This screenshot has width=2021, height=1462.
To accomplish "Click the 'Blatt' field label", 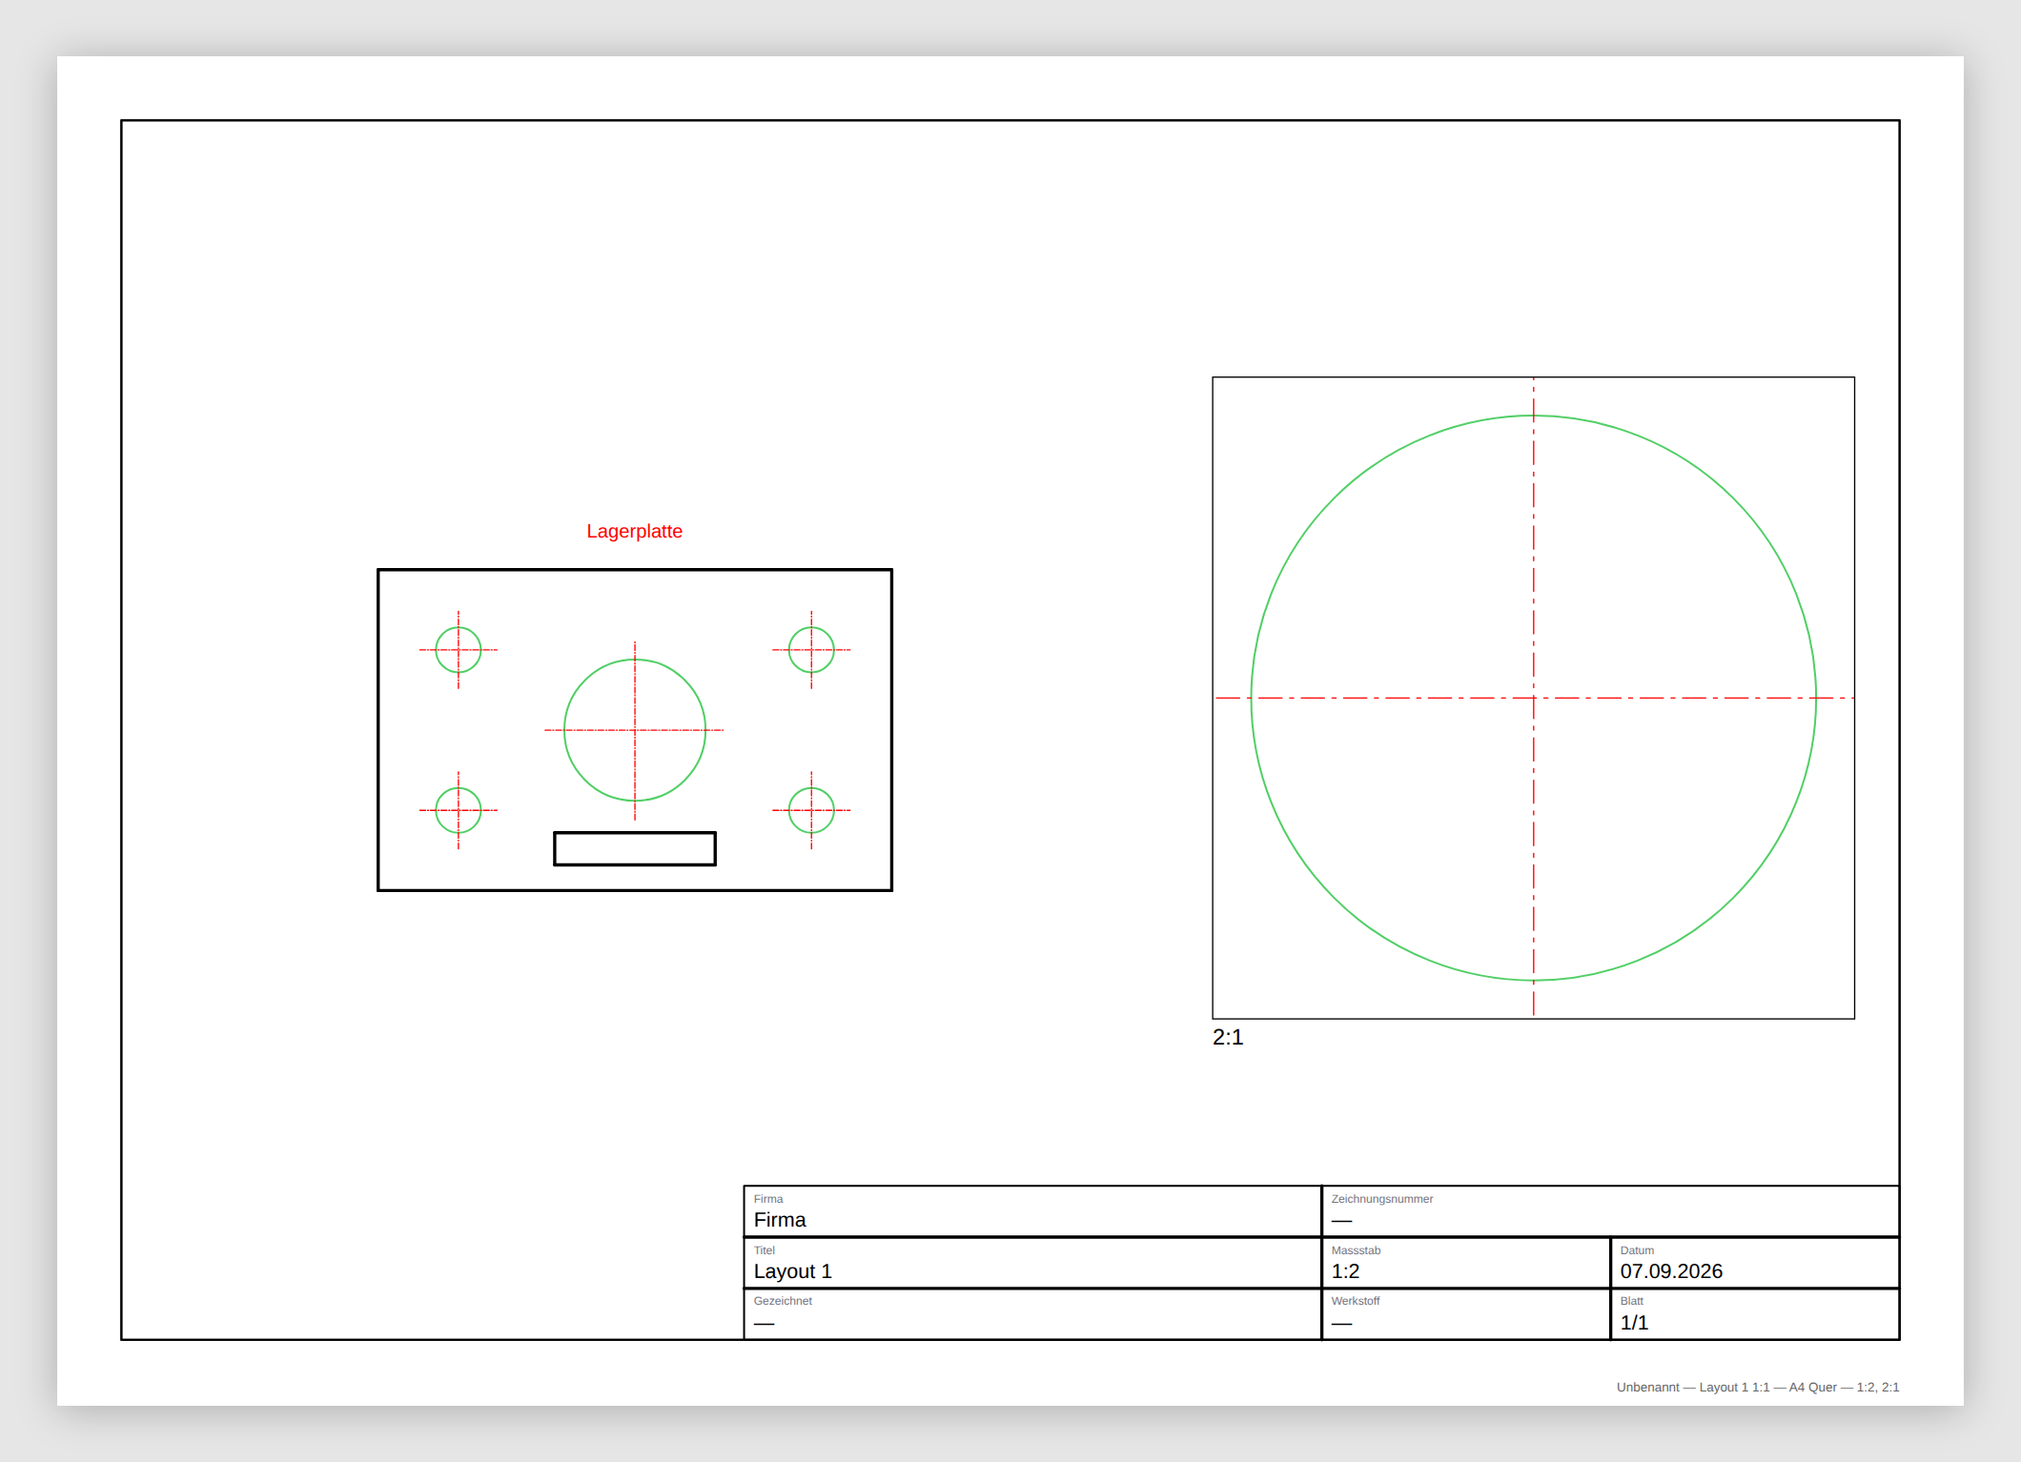I will pyautogui.click(x=1632, y=1301).
